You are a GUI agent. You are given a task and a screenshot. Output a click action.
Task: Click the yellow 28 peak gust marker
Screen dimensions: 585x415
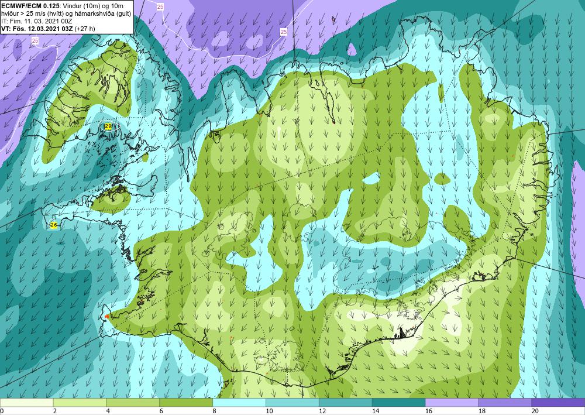(x=108, y=126)
